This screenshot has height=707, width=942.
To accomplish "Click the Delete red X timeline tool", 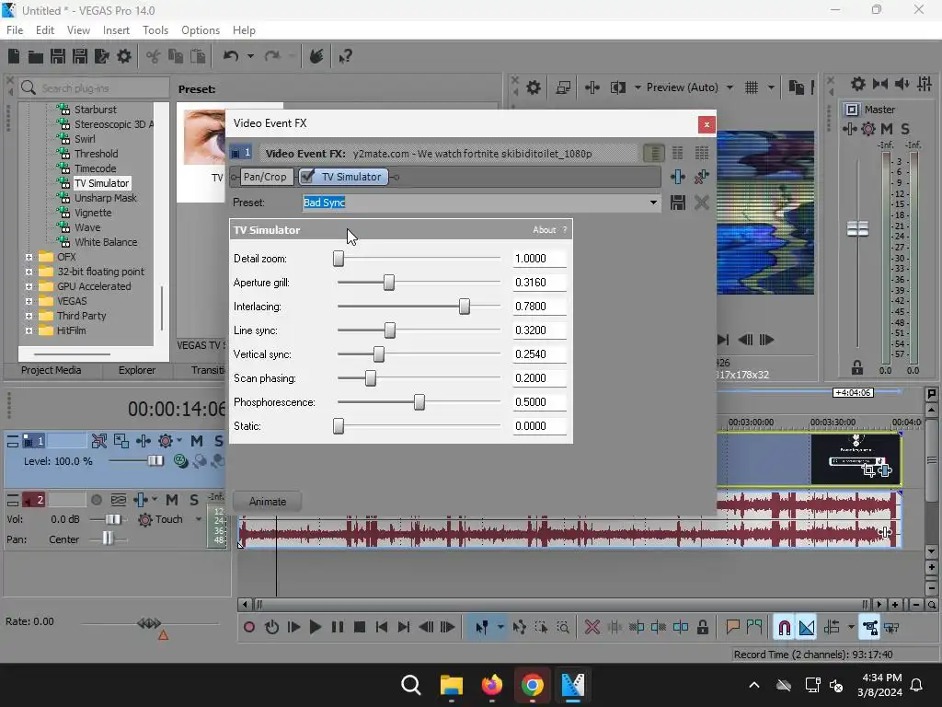I will [x=592, y=628].
